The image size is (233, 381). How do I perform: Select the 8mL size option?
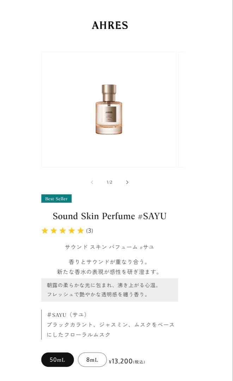[92, 359]
